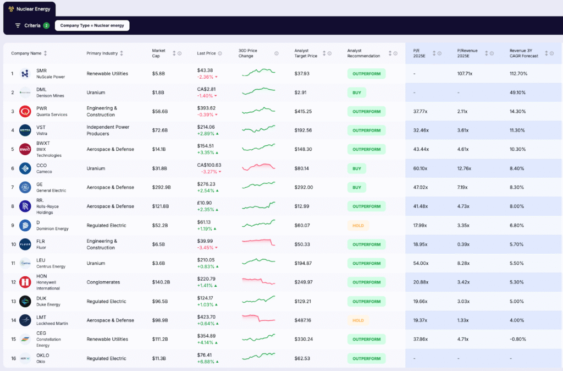Click the Cameco company logo
The width and height of the screenshot is (563, 371).
point(25,168)
